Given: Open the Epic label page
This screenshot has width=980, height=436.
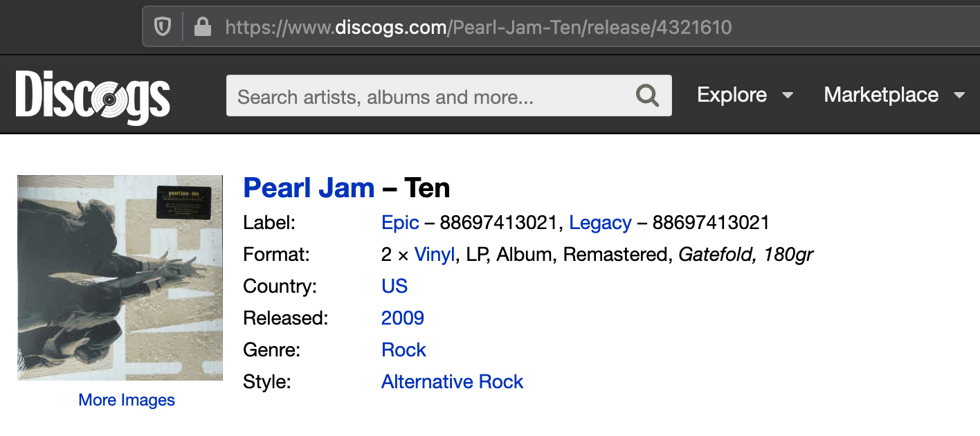Looking at the screenshot, I should 399,223.
